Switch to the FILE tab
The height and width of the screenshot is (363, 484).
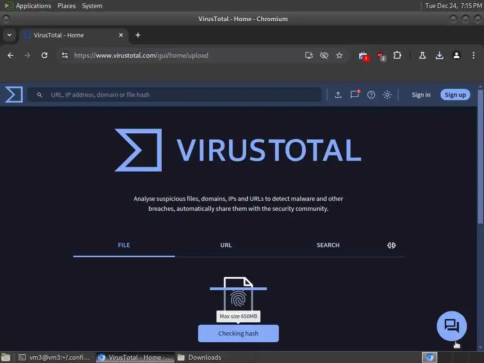click(x=124, y=245)
